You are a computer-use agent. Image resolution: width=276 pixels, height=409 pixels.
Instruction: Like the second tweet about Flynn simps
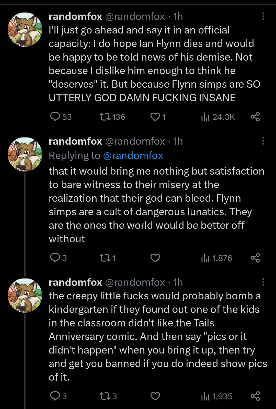(155, 258)
